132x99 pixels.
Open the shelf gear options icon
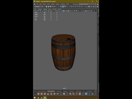35,94
